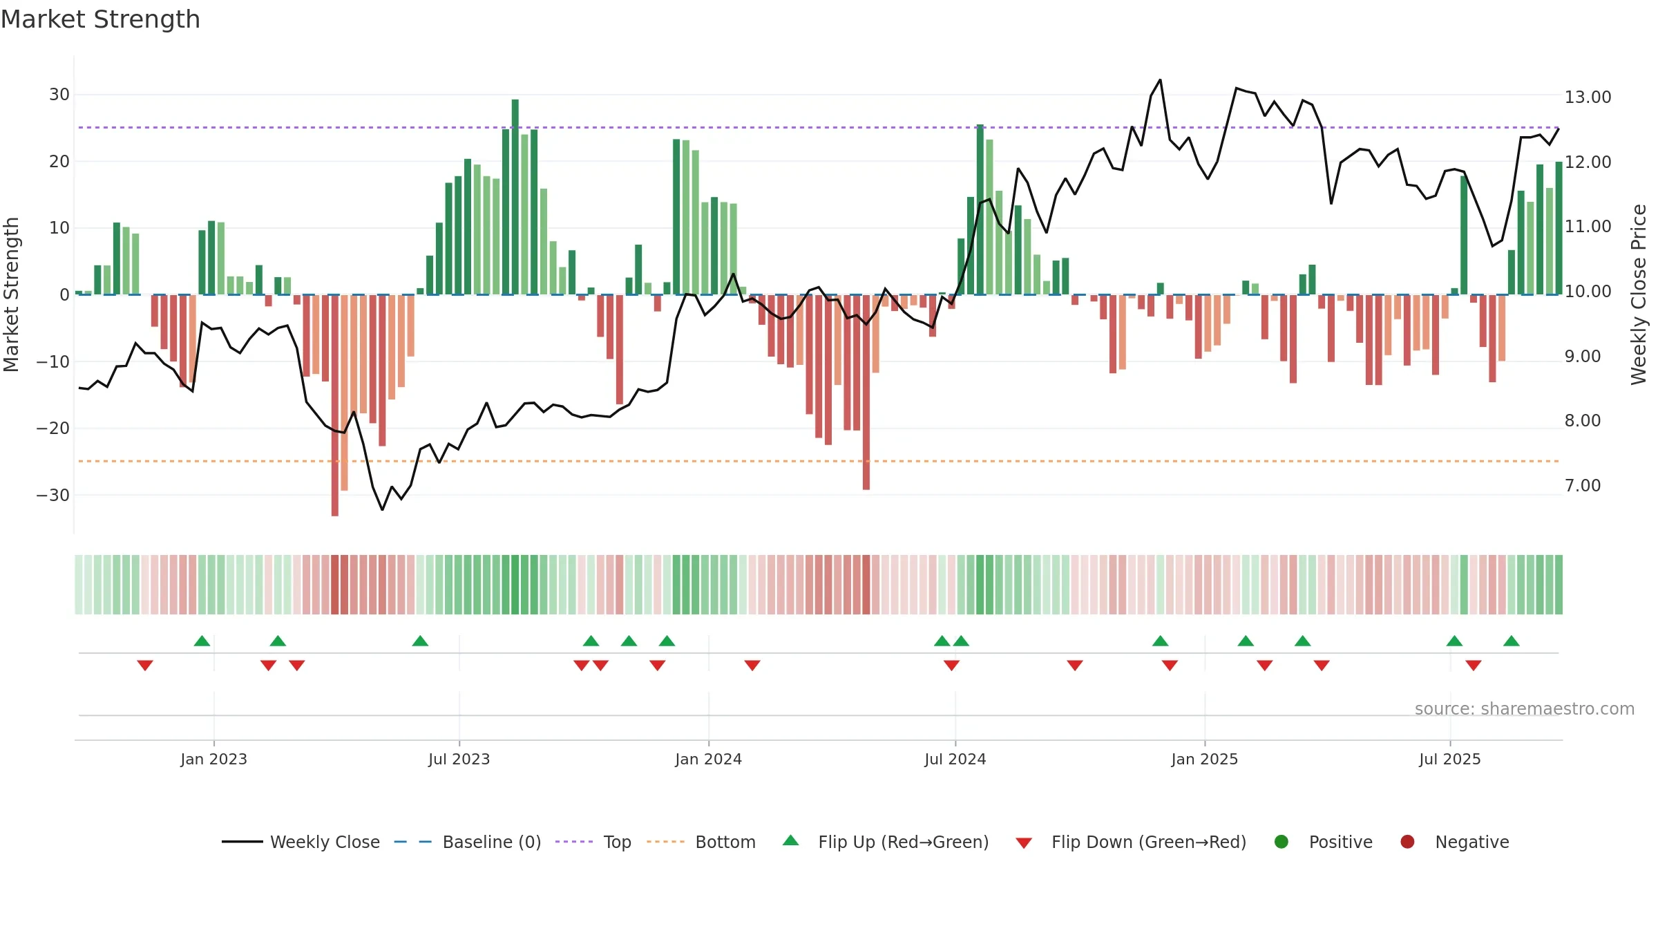
Task: Toggle the Baseline (0) legend entry
Action: click(468, 842)
